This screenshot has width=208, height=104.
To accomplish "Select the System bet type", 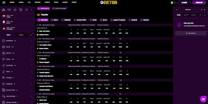I will click(193, 15).
